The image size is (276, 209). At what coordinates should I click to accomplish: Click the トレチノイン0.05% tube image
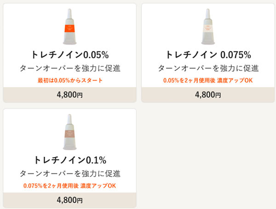point(70,27)
